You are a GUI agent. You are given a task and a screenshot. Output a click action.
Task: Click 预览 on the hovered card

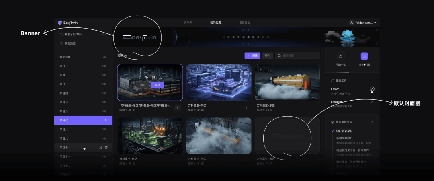[143, 85]
